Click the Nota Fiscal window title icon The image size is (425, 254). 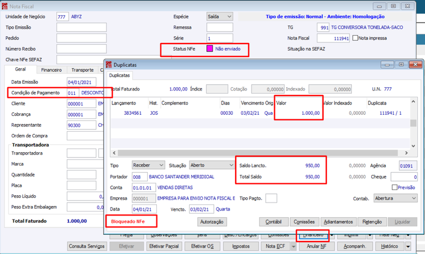click(6, 5)
